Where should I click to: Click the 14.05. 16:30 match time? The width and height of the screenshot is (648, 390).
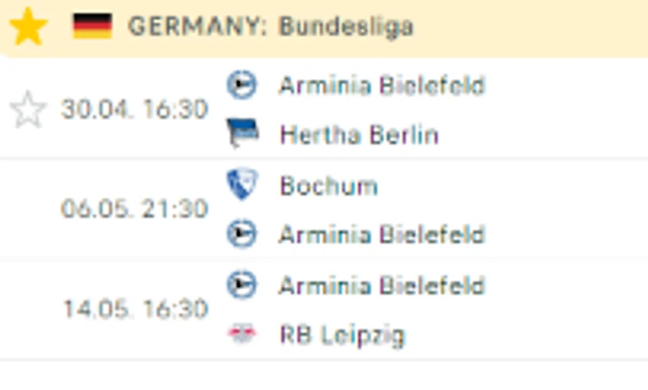(134, 309)
